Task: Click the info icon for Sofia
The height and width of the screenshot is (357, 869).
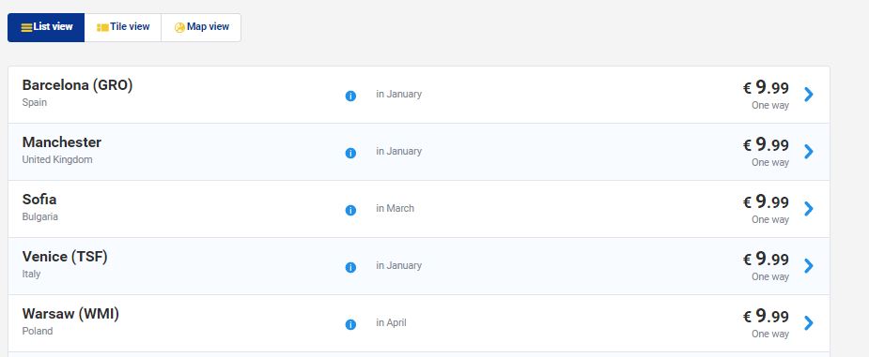Action: point(350,211)
